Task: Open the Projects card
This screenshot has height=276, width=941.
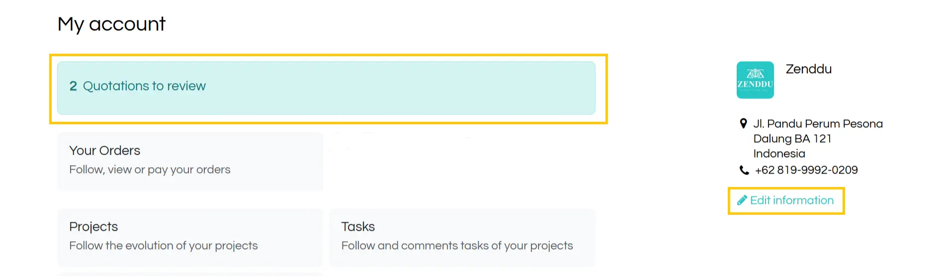Action: (190, 237)
